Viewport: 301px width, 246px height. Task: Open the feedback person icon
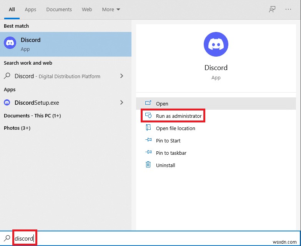click(272, 9)
